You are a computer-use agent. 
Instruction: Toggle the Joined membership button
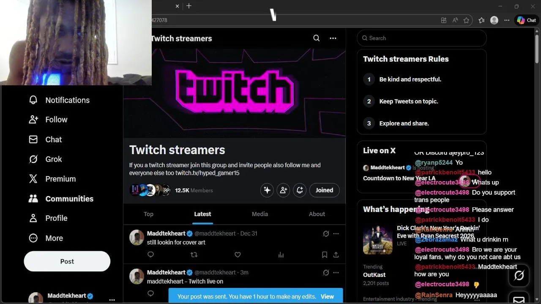324,190
